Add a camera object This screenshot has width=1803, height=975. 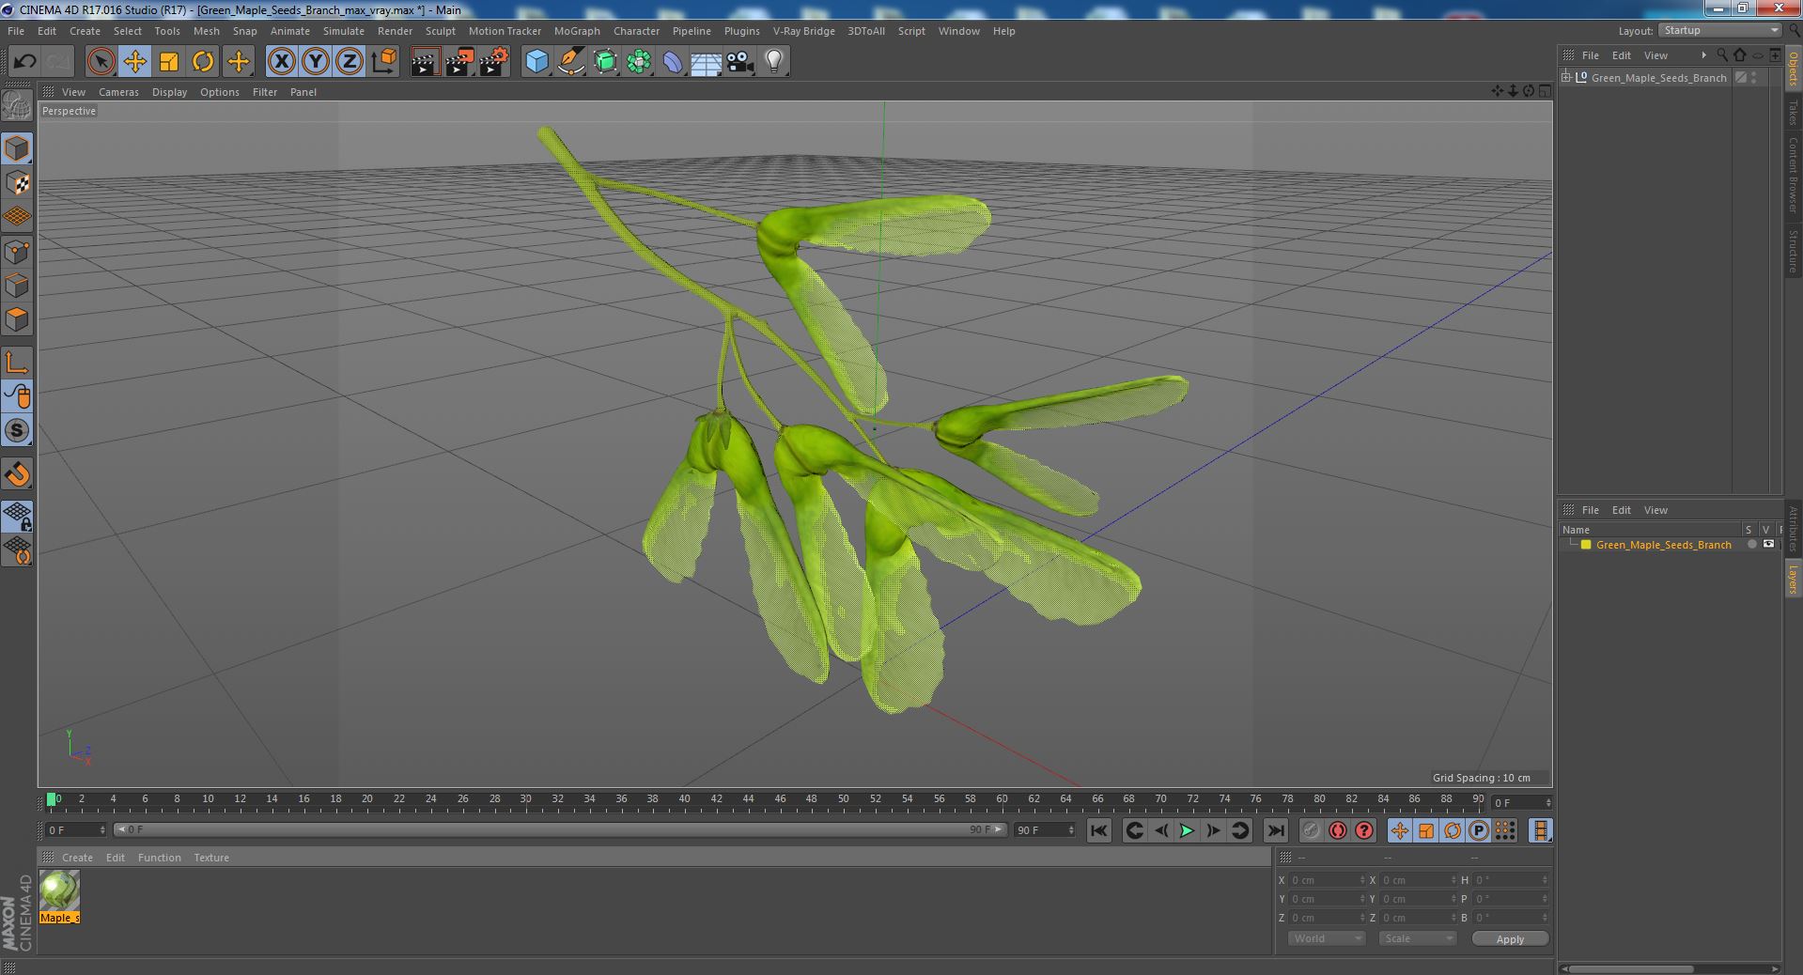739,62
